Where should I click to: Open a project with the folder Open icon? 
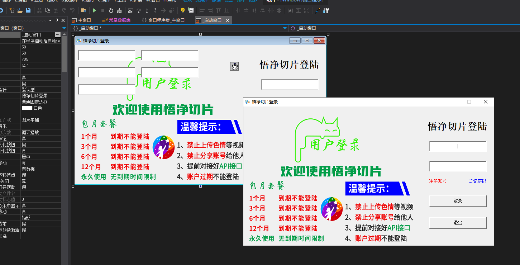point(20,10)
